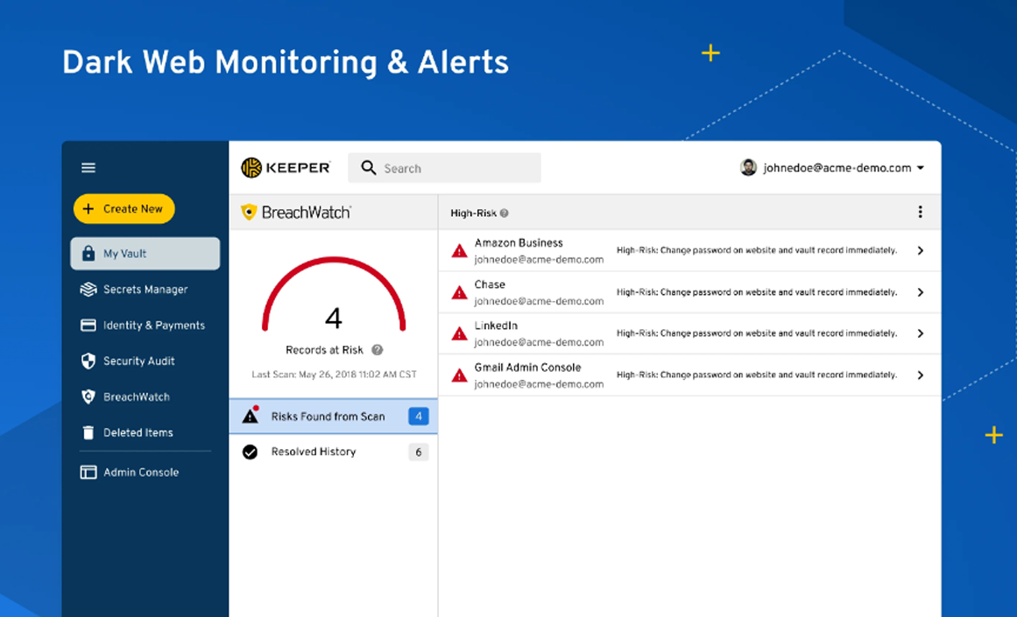1017x617 pixels.
Task: Select Identity & Payments card icon
Action: tap(88, 325)
